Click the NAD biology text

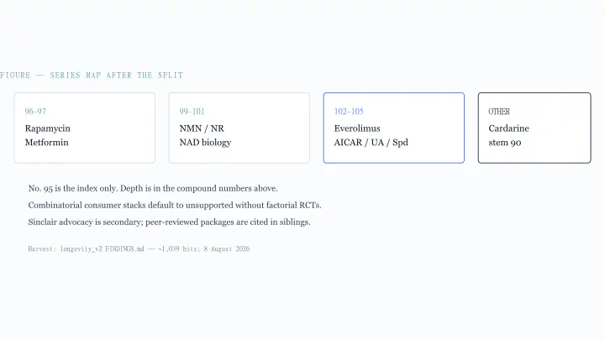pyautogui.click(x=205, y=142)
